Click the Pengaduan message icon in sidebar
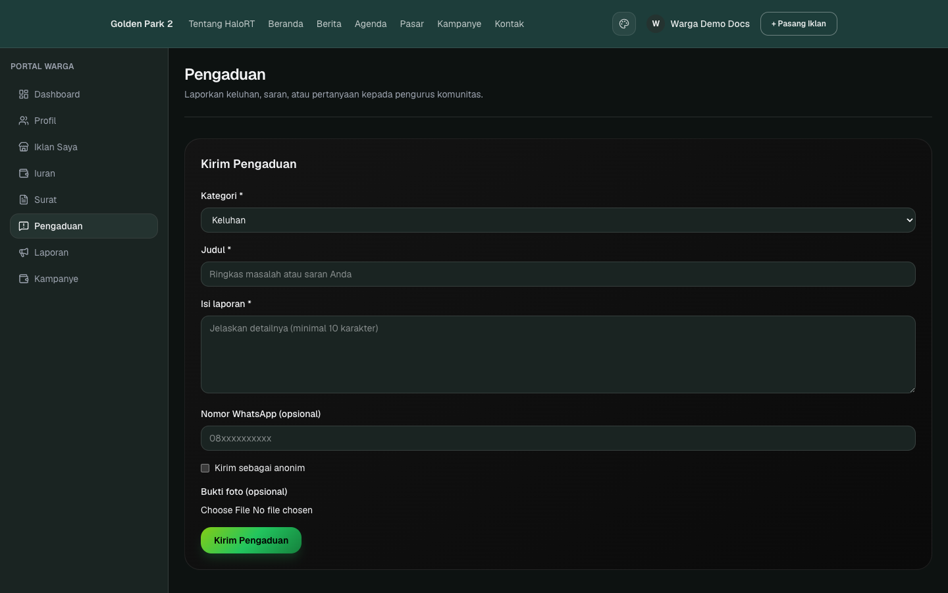Image resolution: width=948 pixels, height=593 pixels. tap(24, 226)
